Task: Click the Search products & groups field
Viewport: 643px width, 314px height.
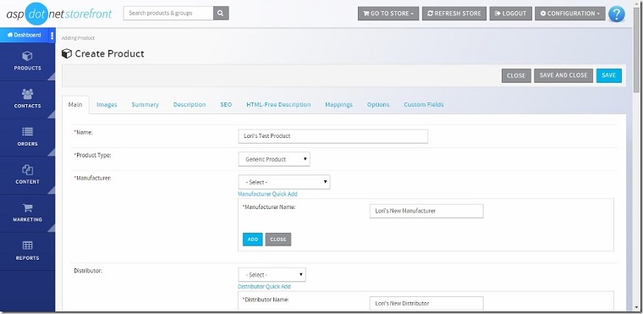Action: (168, 14)
